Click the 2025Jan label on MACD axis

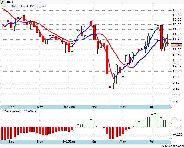pos(68,141)
